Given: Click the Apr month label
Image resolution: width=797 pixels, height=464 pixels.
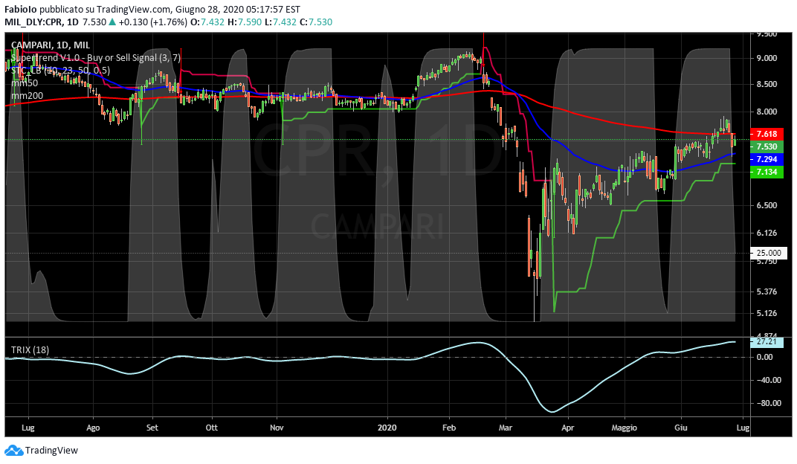Looking at the screenshot, I should point(568,428).
